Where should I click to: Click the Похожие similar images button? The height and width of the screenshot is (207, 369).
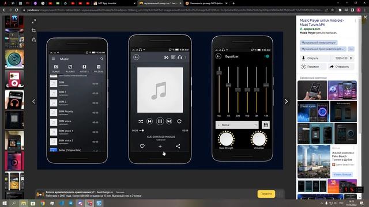point(313,67)
